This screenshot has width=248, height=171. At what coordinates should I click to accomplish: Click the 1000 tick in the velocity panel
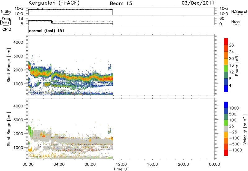pos(18,148)
